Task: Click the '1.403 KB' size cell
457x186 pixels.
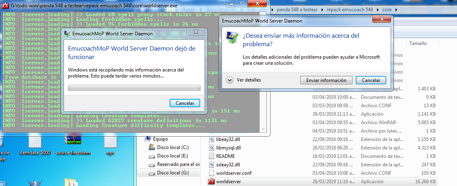Action: coord(427,88)
